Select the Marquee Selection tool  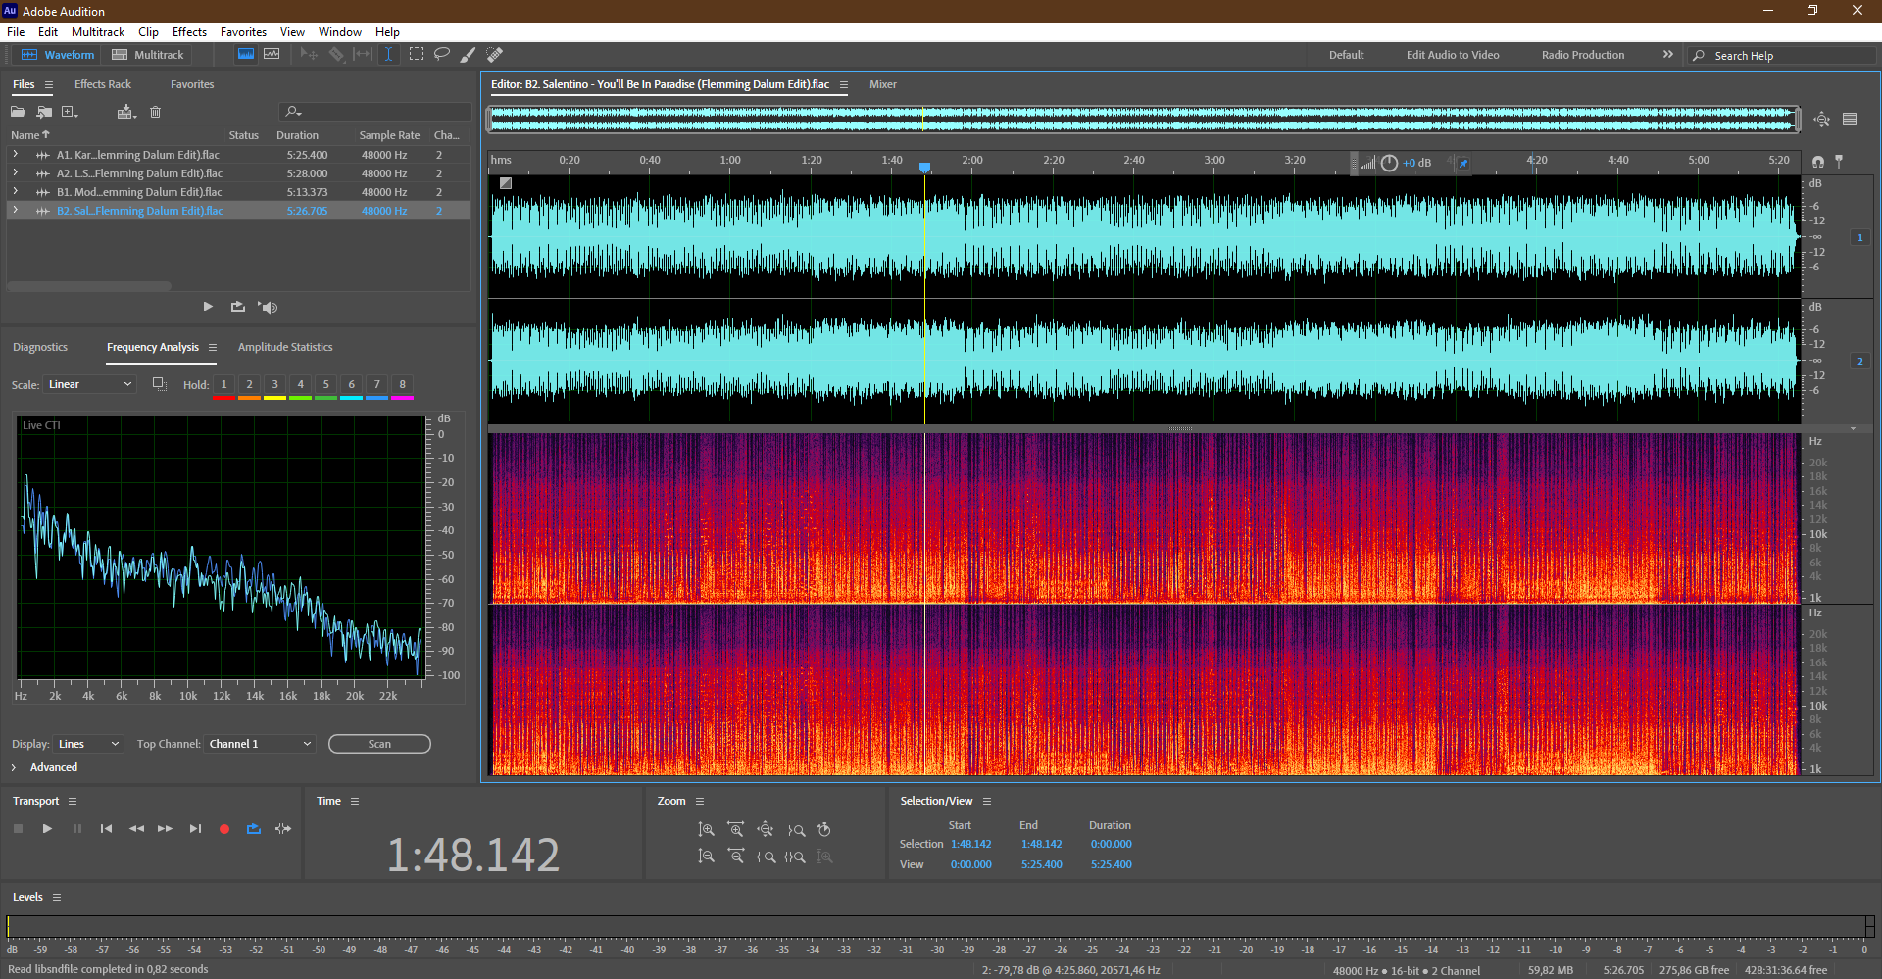click(x=417, y=55)
